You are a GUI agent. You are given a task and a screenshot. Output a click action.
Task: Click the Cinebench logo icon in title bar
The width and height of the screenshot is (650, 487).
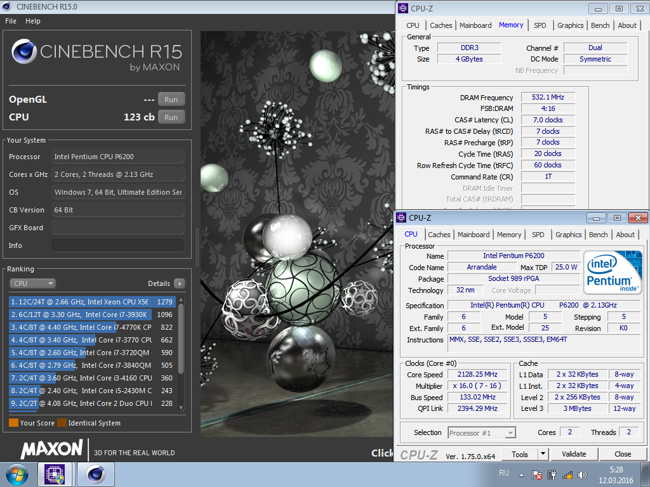(x=6, y=6)
